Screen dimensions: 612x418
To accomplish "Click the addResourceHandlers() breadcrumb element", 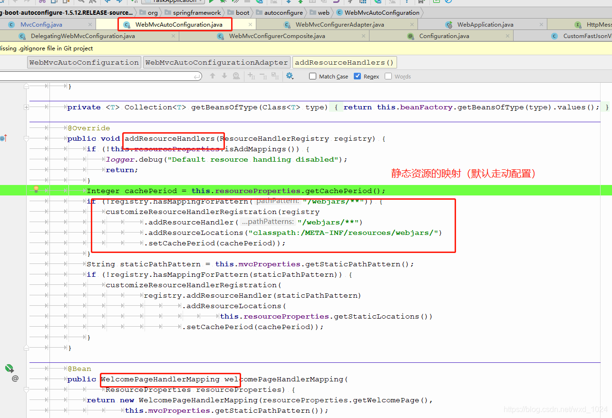I will (345, 62).
